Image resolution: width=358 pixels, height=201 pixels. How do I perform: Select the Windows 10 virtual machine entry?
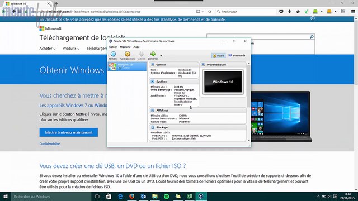[127, 66]
